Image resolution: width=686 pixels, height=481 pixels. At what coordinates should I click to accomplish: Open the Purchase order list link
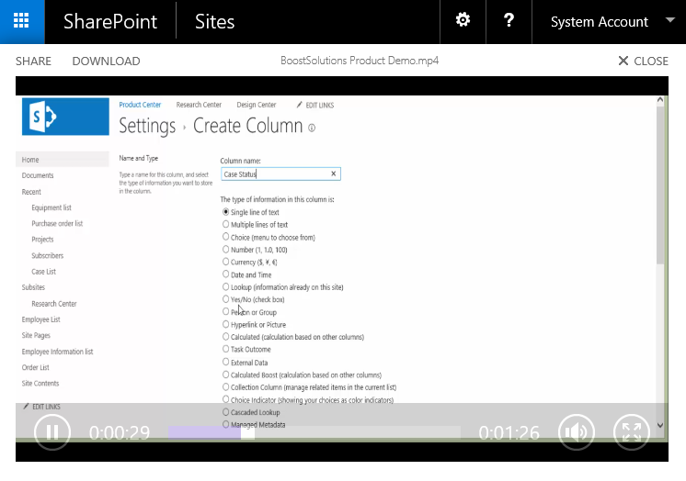pyautogui.click(x=57, y=223)
